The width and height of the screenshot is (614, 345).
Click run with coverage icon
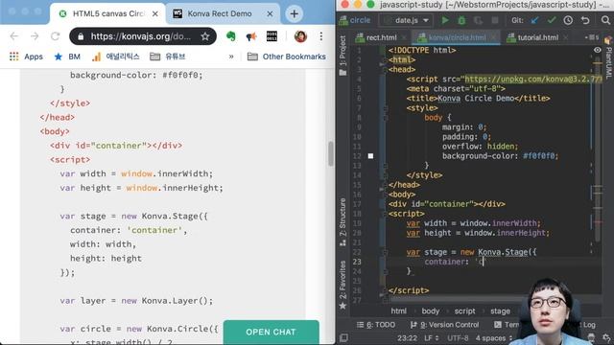[478, 20]
